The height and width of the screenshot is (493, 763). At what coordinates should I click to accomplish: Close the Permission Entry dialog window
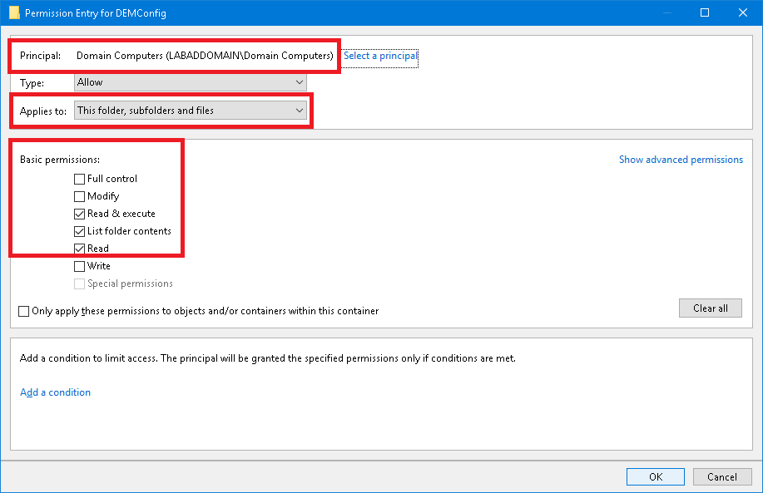[742, 12]
